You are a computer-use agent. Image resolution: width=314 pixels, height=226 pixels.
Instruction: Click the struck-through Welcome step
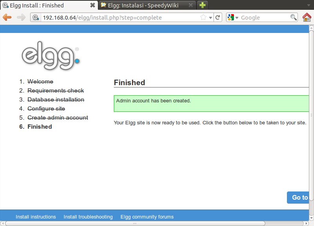tap(40, 82)
